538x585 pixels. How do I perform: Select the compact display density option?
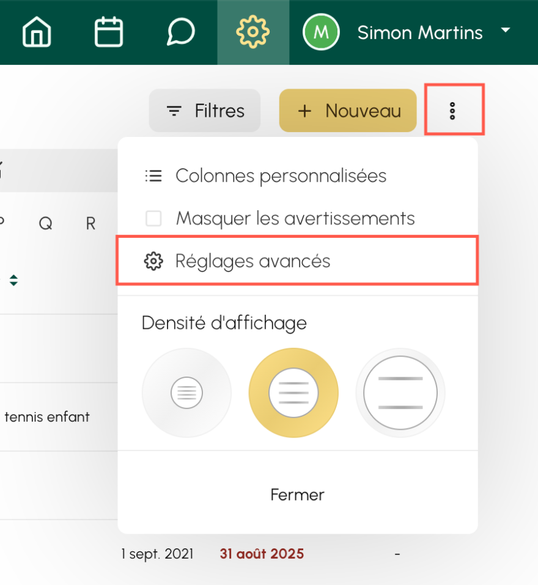tap(186, 392)
